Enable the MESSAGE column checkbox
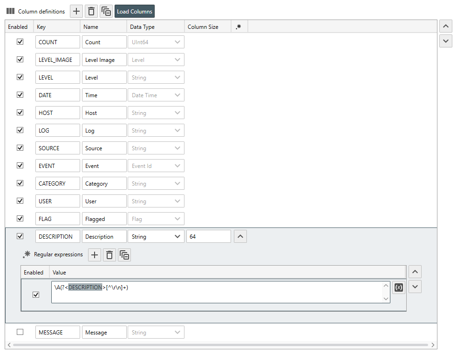 [x=20, y=332]
